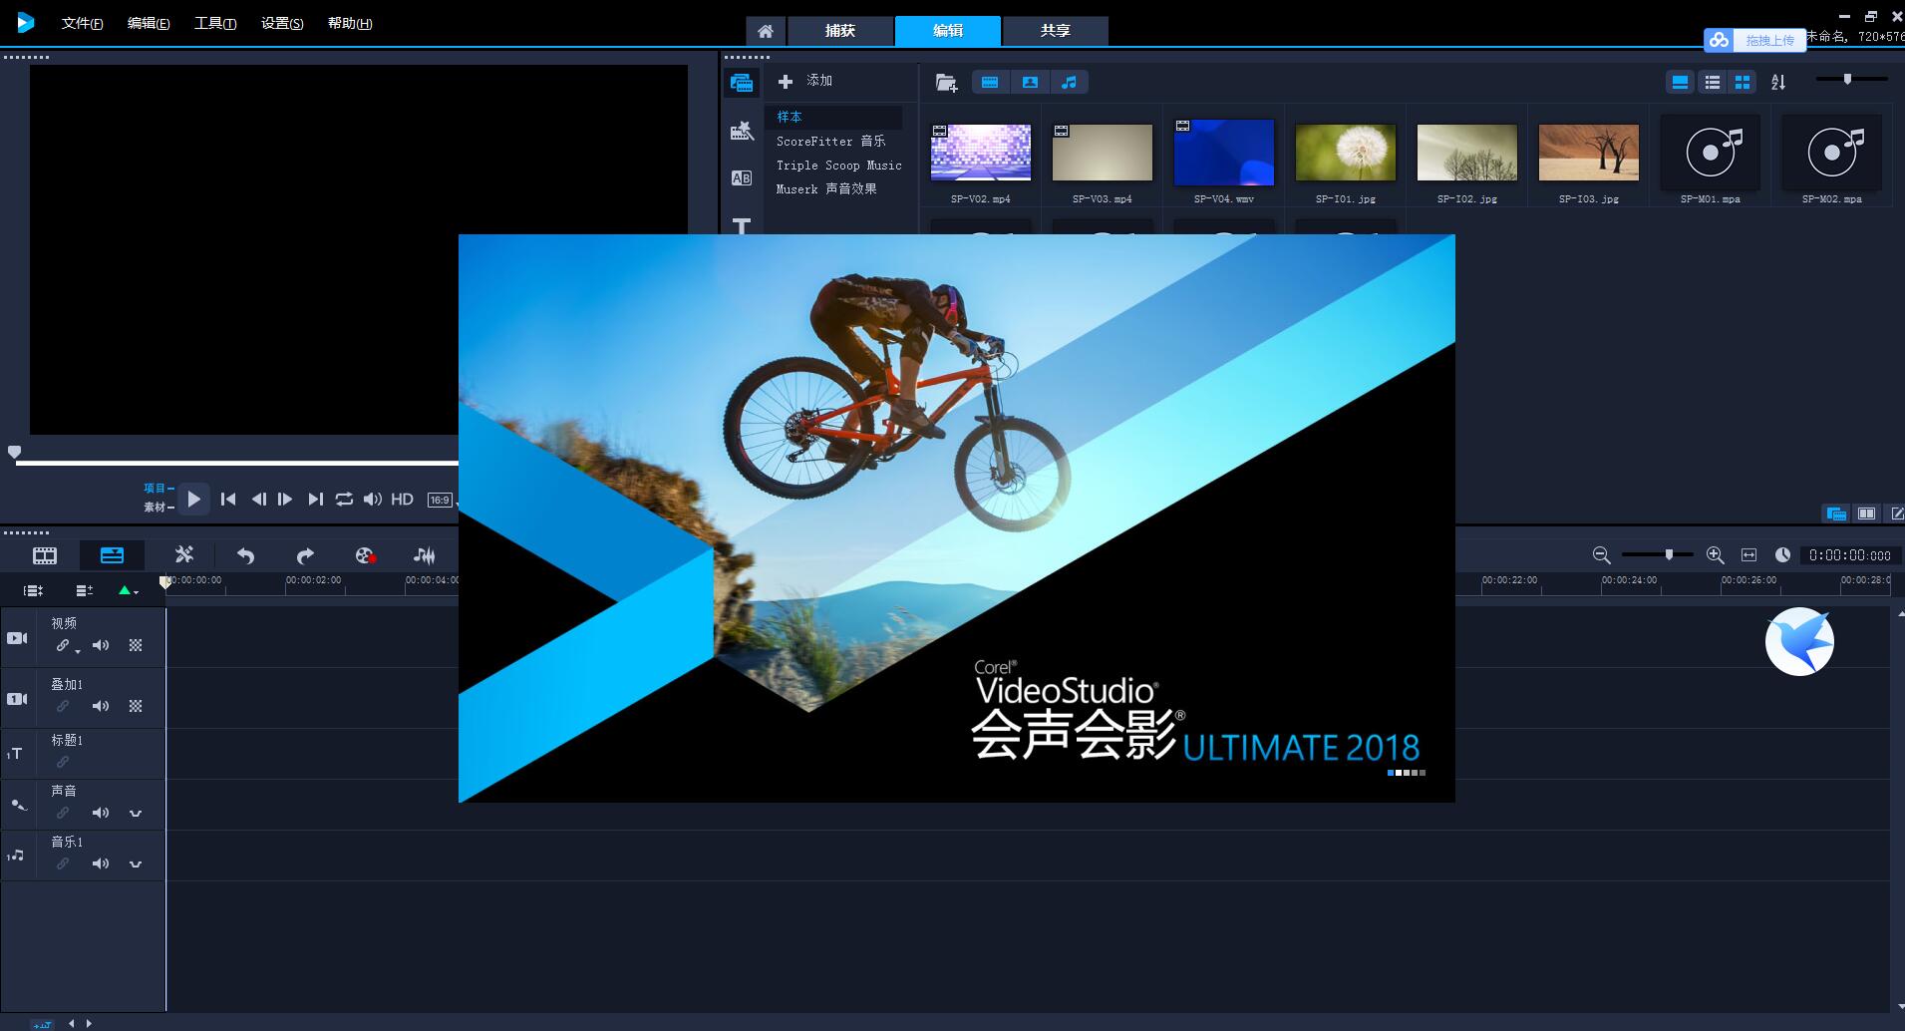Select the Muserk 声音效果 library entry
The image size is (1905, 1031).
tap(826, 188)
